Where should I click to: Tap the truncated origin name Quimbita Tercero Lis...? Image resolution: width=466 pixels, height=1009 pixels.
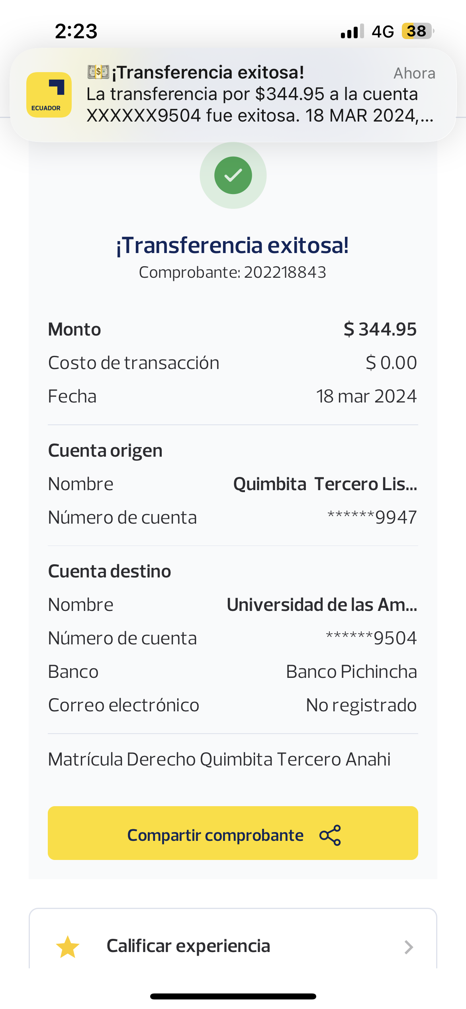point(325,484)
